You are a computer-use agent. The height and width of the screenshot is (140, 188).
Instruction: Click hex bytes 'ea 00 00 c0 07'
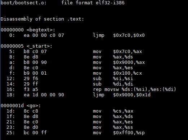pos(44,35)
